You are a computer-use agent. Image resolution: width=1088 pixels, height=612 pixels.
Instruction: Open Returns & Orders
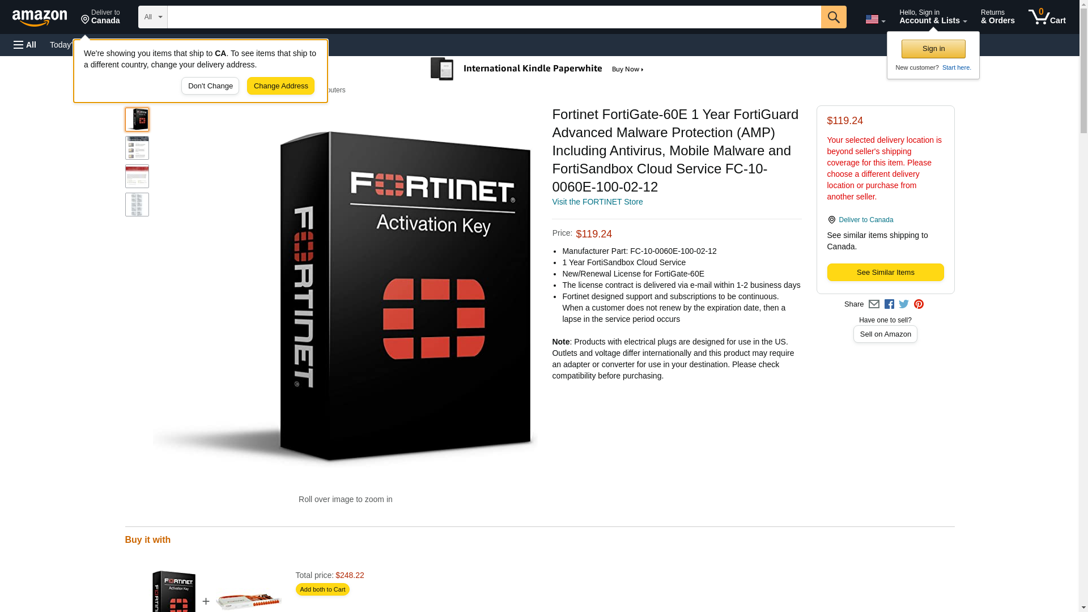click(x=997, y=17)
